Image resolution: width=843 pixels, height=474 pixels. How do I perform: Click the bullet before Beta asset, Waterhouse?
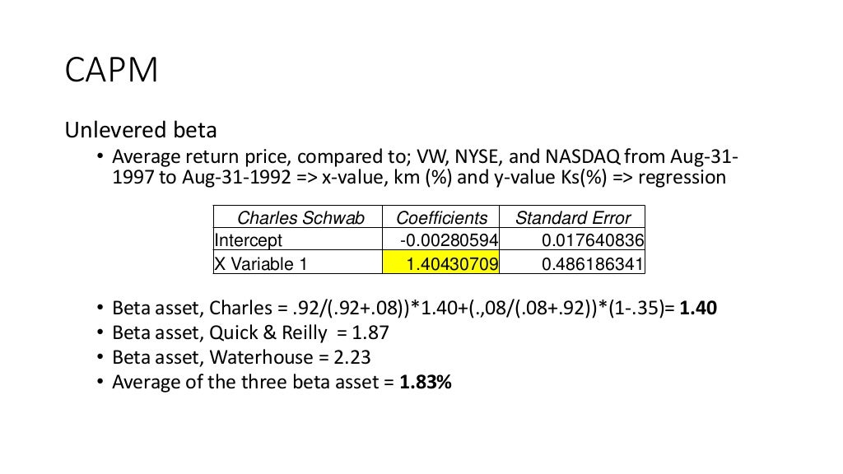[100, 357]
